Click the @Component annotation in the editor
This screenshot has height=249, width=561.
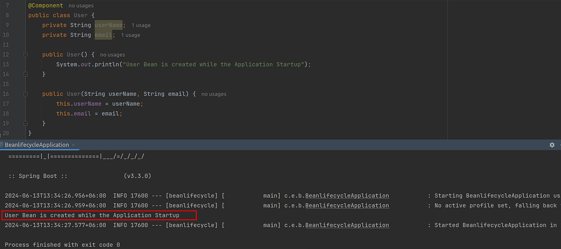click(45, 5)
